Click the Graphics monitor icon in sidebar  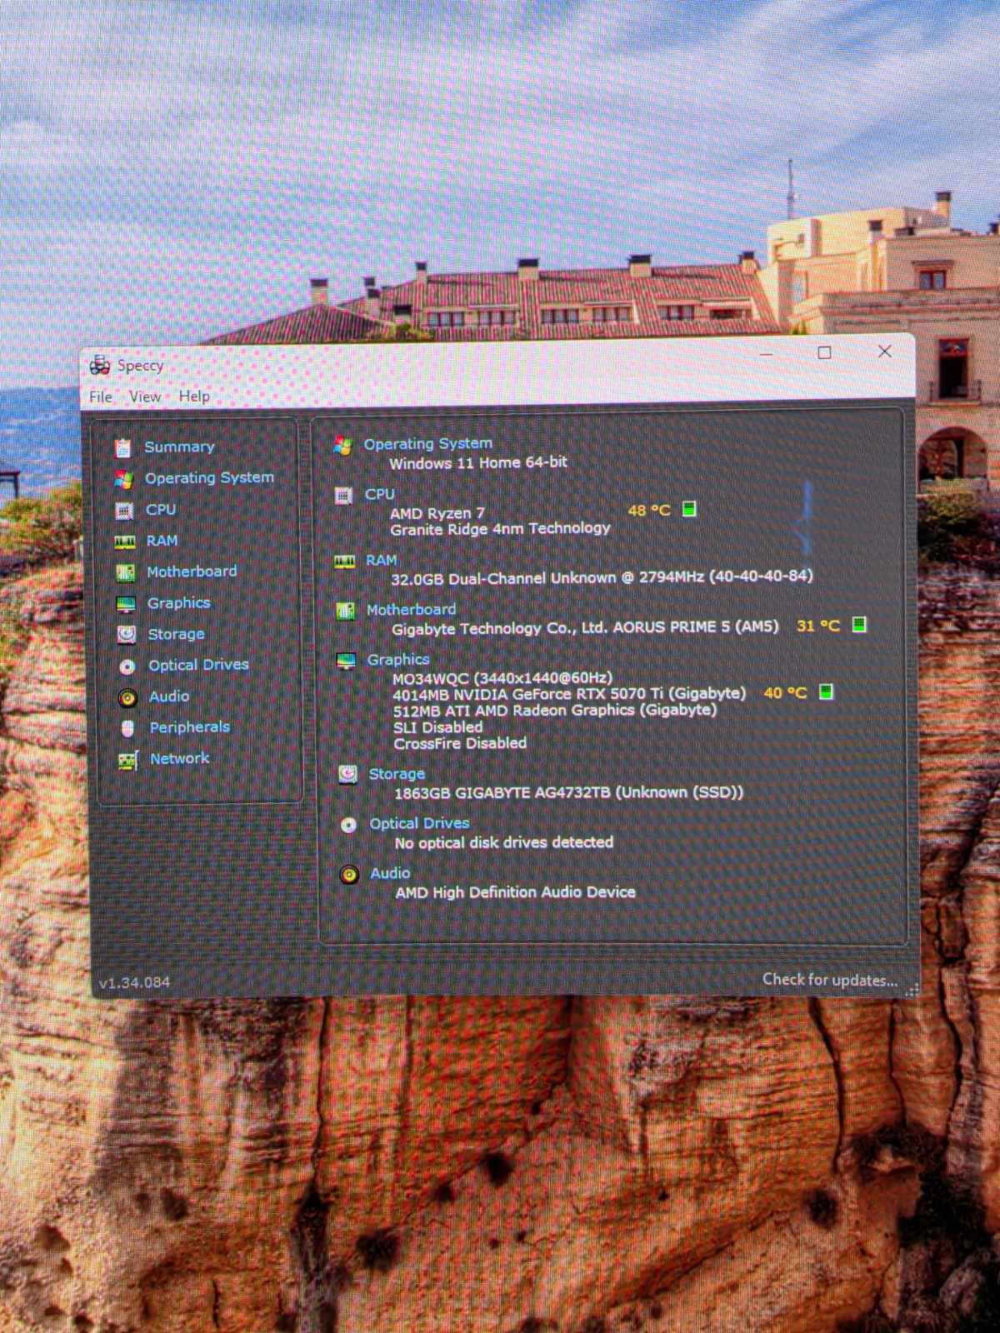[126, 604]
